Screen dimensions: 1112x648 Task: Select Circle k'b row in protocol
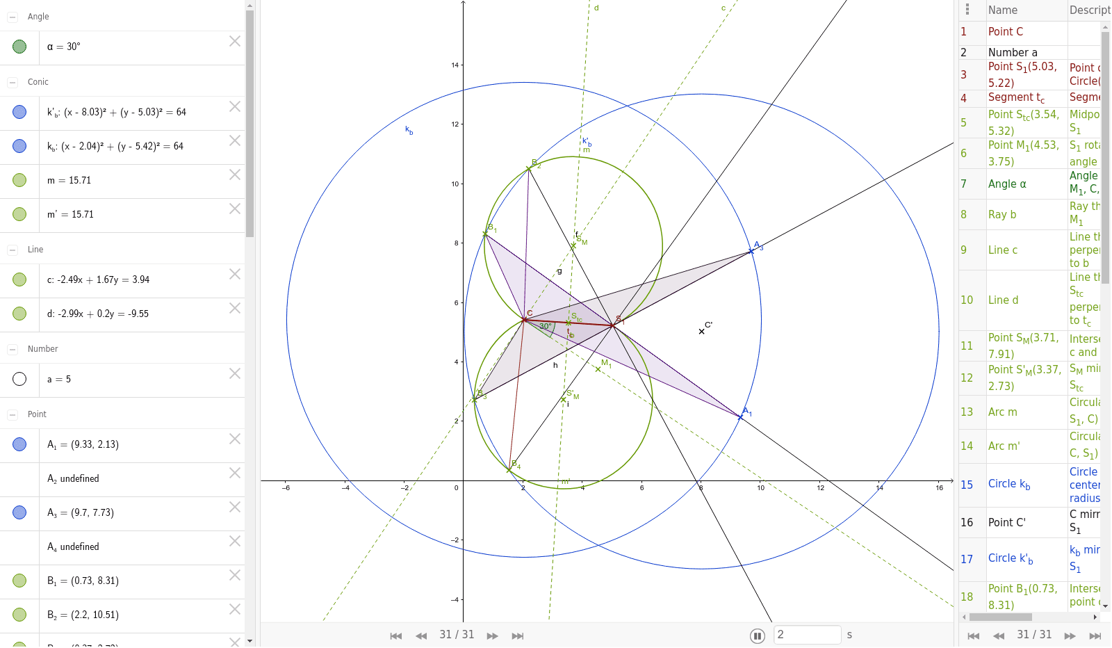click(x=1030, y=559)
